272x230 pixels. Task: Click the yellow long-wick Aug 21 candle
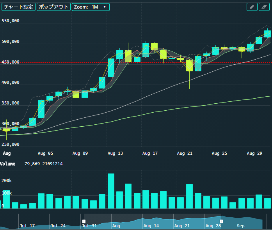(x=189, y=65)
